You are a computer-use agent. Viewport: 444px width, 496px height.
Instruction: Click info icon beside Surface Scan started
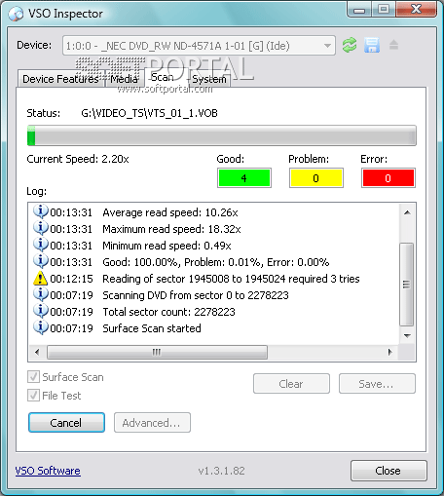[41, 327]
